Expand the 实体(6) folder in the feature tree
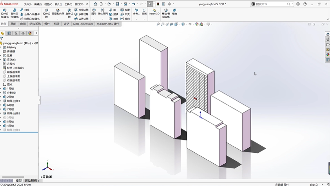The image size is (330, 186). 1,60
